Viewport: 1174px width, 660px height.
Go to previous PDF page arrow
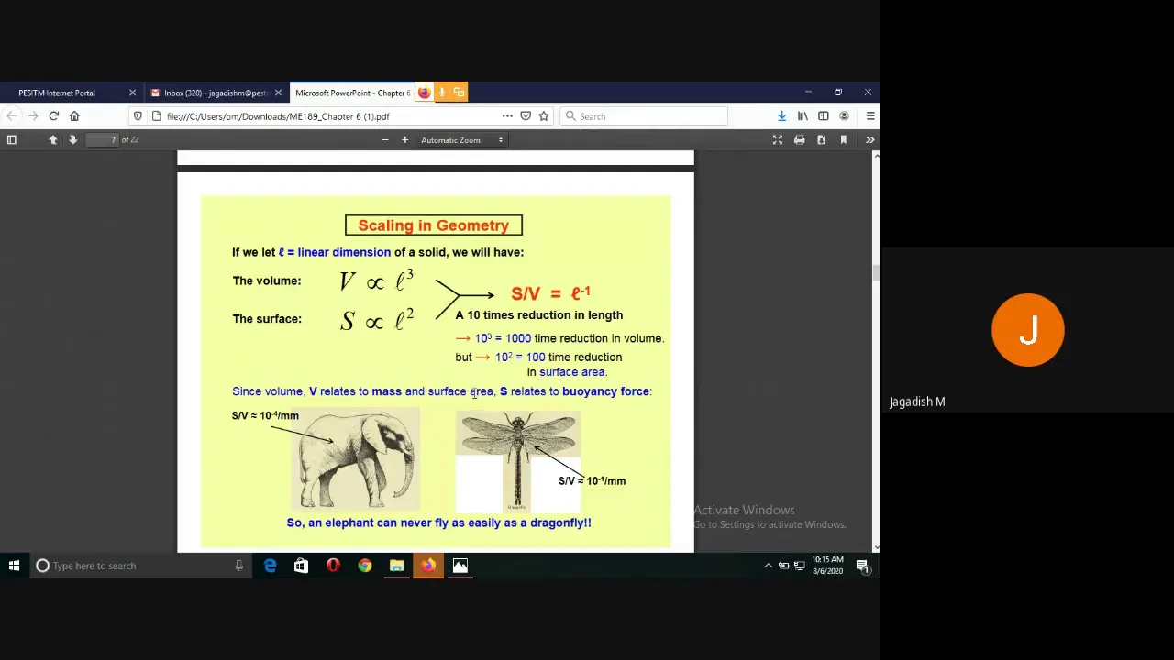pyautogui.click(x=52, y=139)
